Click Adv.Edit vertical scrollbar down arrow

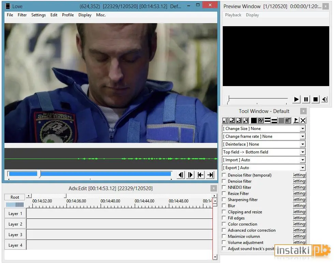215,257
